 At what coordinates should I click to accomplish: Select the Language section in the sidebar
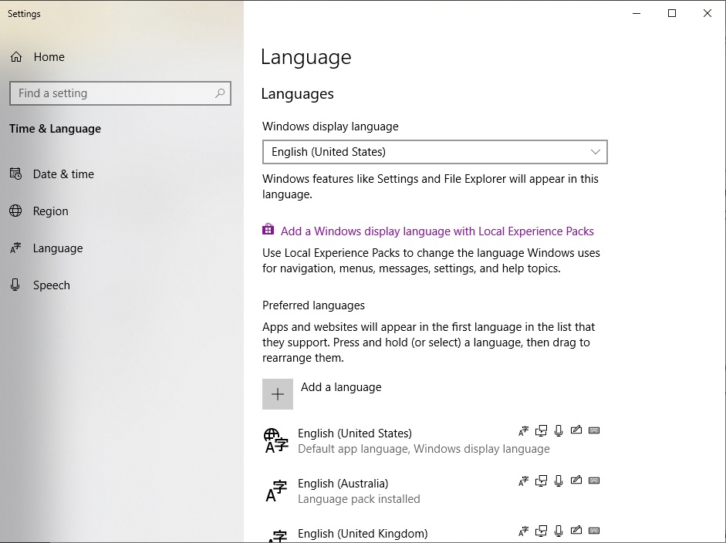click(x=57, y=248)
